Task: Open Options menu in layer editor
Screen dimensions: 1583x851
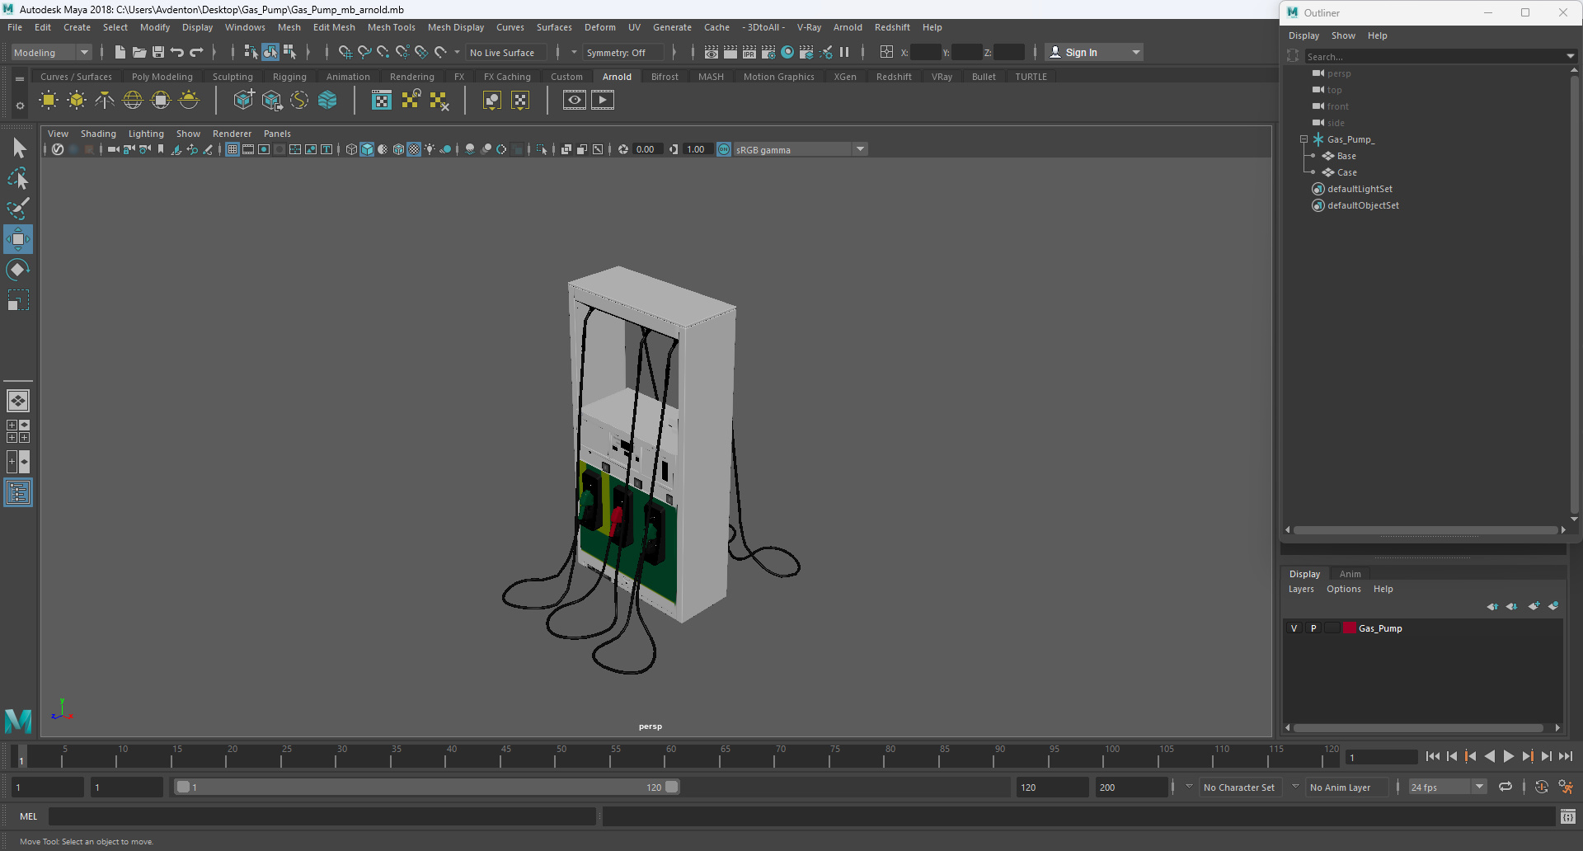Action: pos(1343,589)
